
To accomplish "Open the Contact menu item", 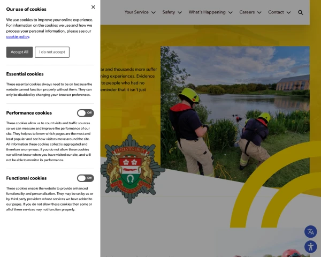I will (x=276, y=12).
